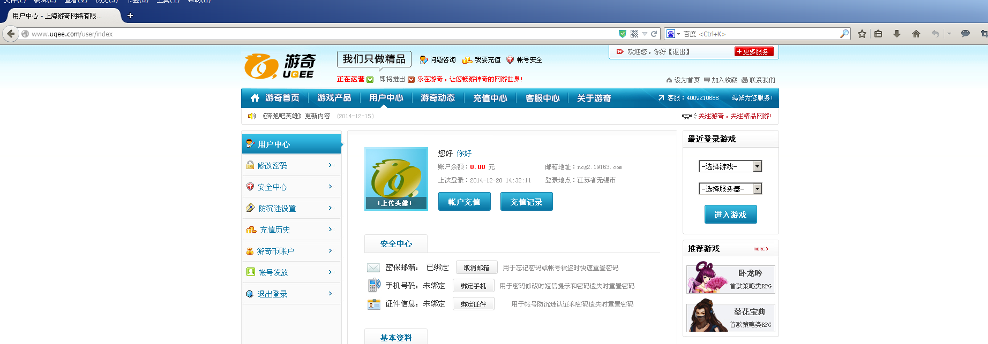Expand the 修改密码 chevron arrow
The width and height of the screenshot is (988, 344).
pyautogui.click(x=330, y=165)
